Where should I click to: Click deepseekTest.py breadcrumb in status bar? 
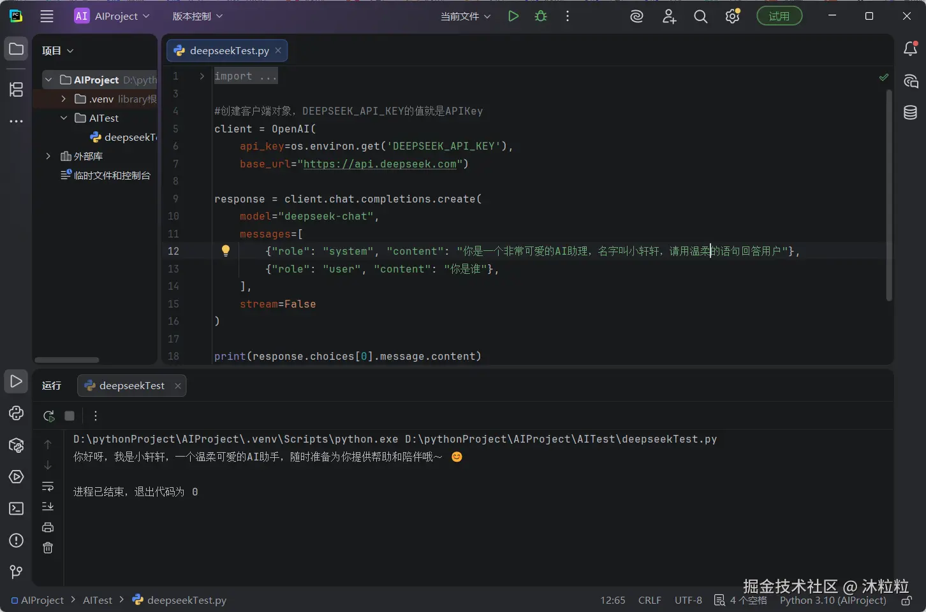pyautogui.click(x=180, y=601)
